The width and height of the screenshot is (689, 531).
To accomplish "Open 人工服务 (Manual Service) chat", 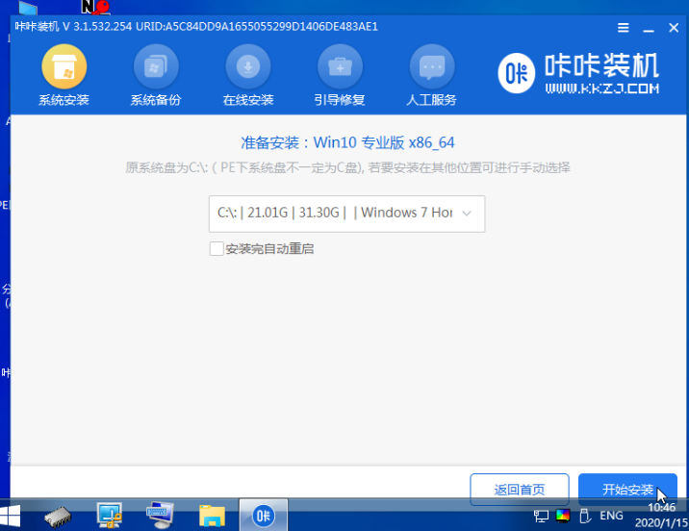I will (x=432, y=76).
